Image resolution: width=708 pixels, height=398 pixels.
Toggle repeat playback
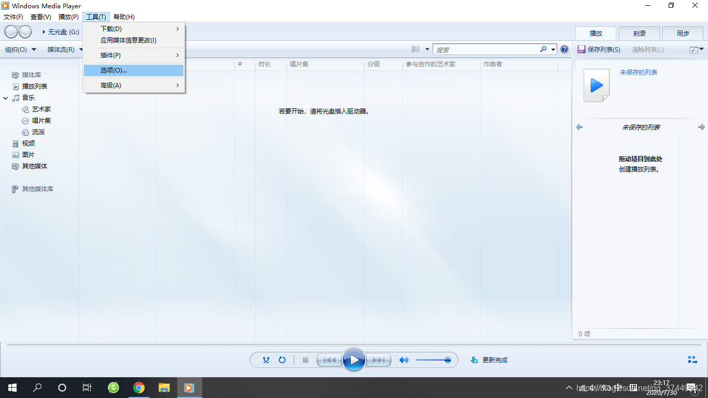(x=282, y=360)
